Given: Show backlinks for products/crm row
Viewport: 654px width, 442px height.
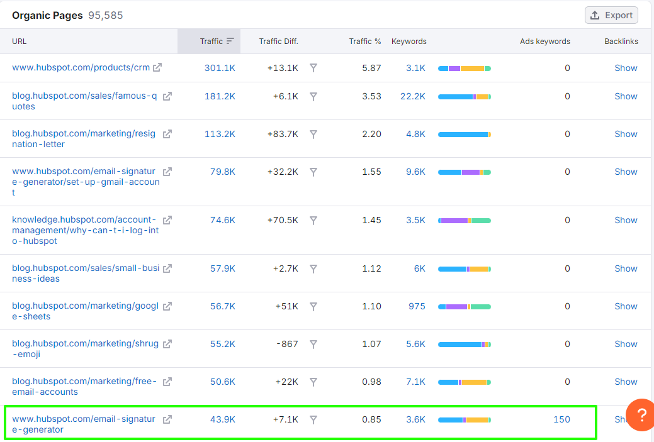Looking at the screenshot, I should 626,68.
